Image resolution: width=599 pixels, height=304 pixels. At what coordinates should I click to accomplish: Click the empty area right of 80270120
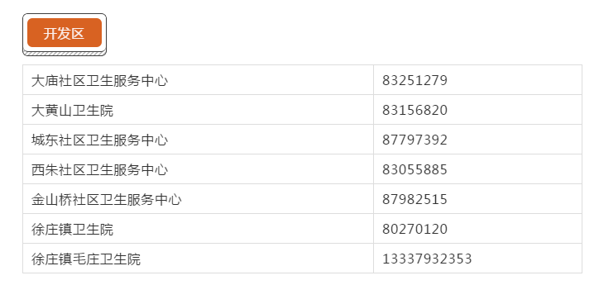coord(515,229)
